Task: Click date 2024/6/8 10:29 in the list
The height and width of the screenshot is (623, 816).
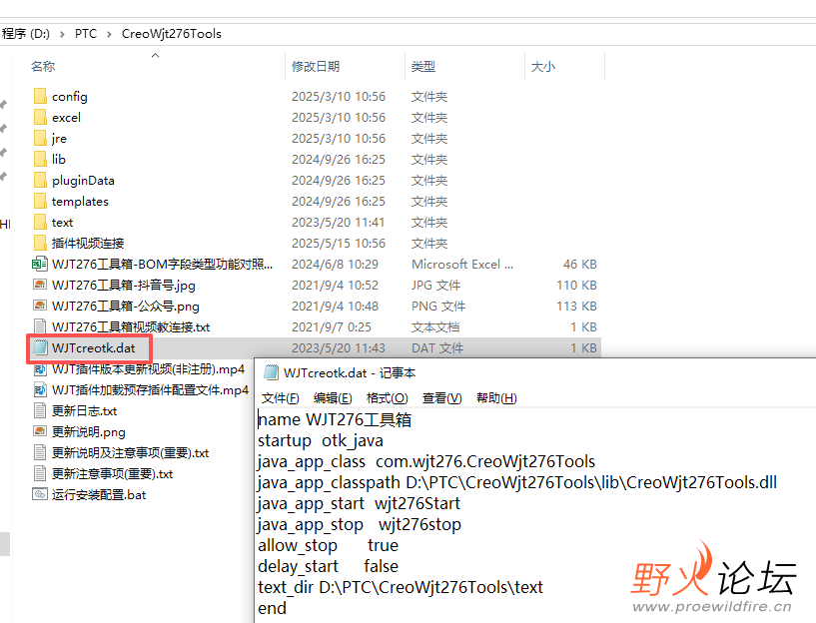Action: [x=335, y=265]
